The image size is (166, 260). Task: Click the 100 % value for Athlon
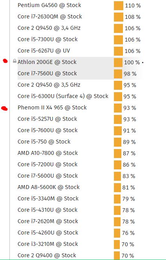[x=132, y=62]
